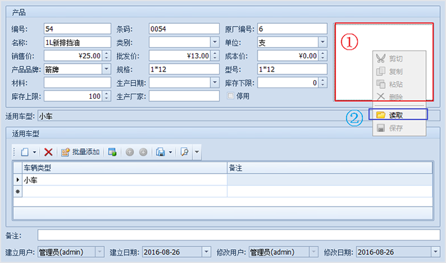Image resolution: width=446 pixels, height=263 pixels.
Task: Click the 批量添加 batch add button
Action: point(80,152)
